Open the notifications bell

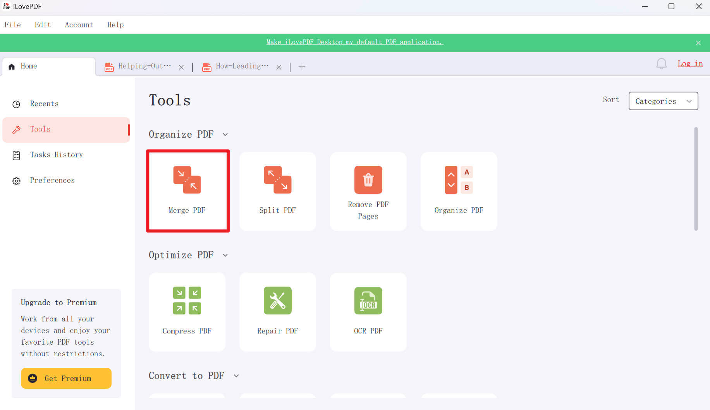(x=662, y=64)
